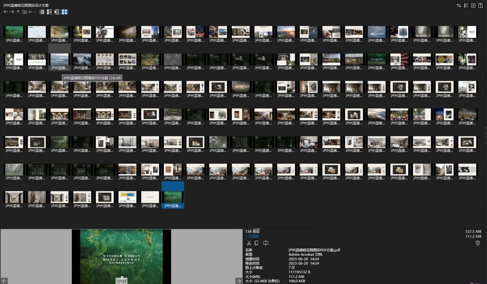487x284 pixels.
Task: Open the select options list icon
Action: coord(466,5)
